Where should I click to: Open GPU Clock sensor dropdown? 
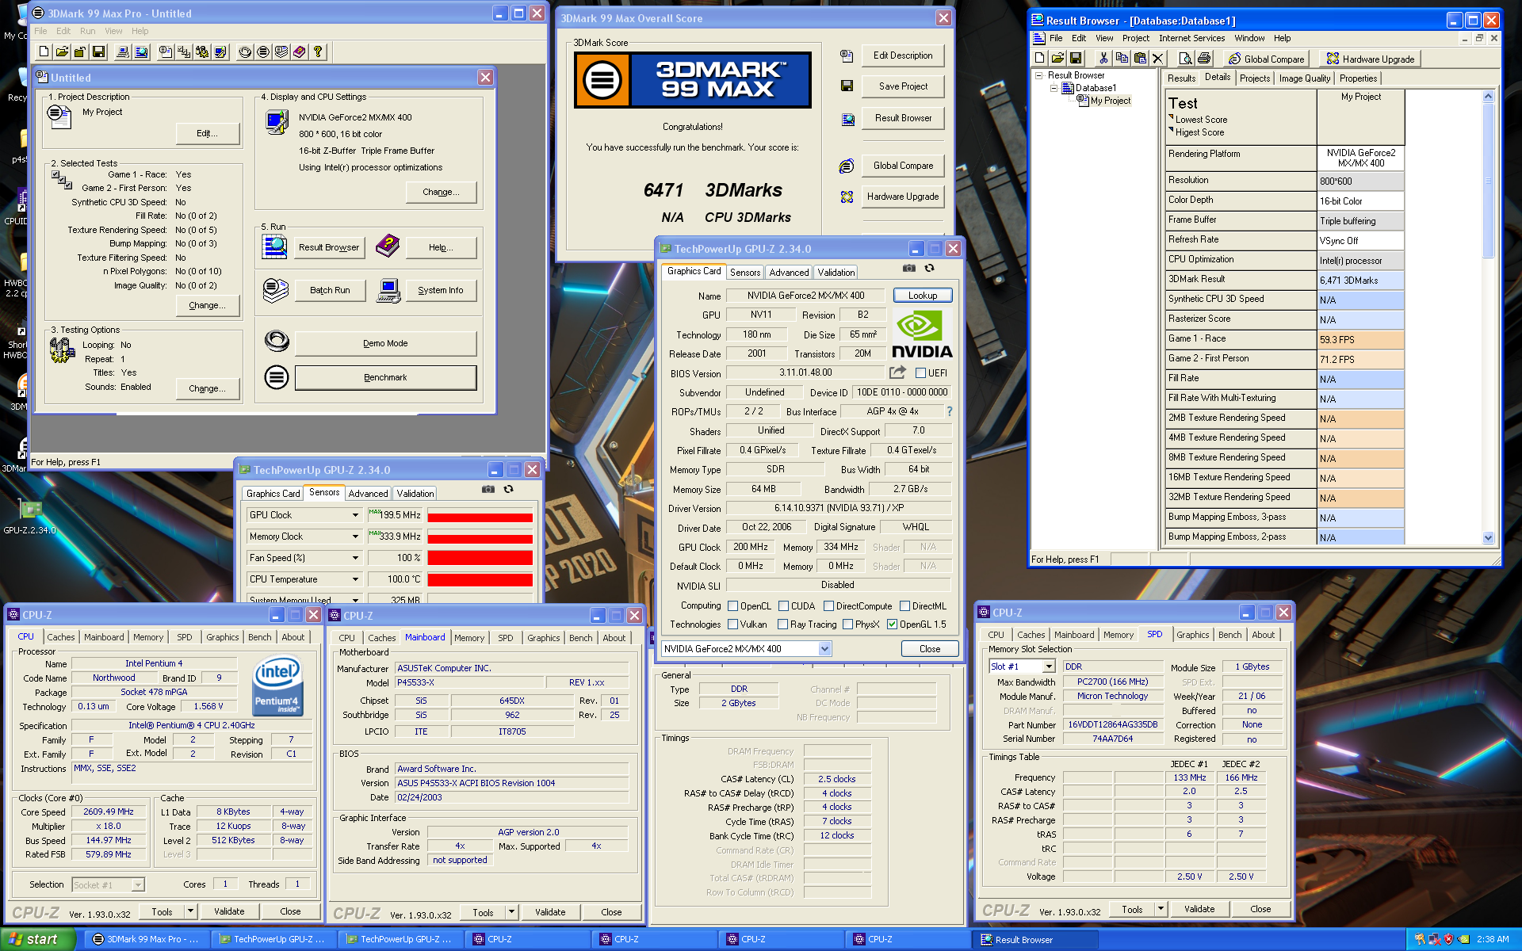click(355, 515)
